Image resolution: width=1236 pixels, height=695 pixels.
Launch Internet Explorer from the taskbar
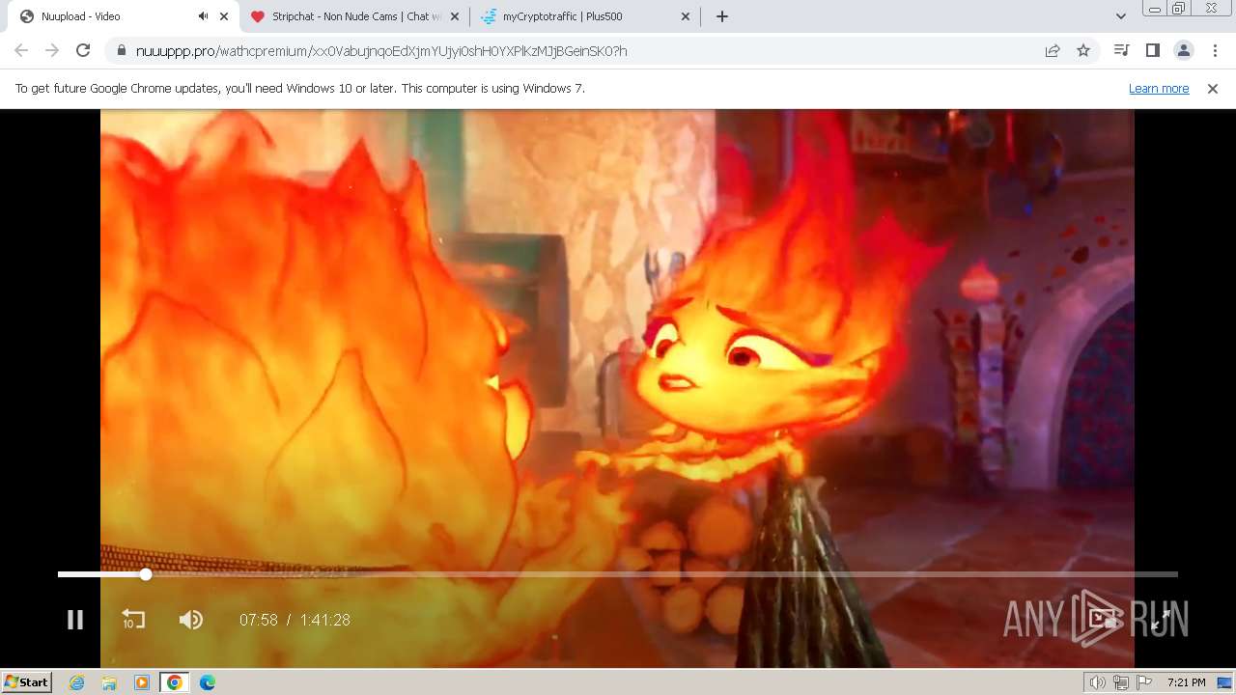[77, 681]
